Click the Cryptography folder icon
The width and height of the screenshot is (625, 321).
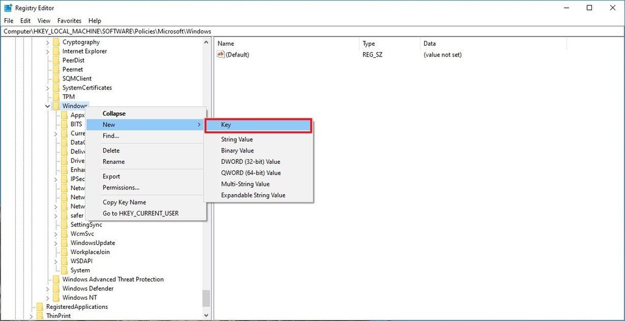coord(56,42)
